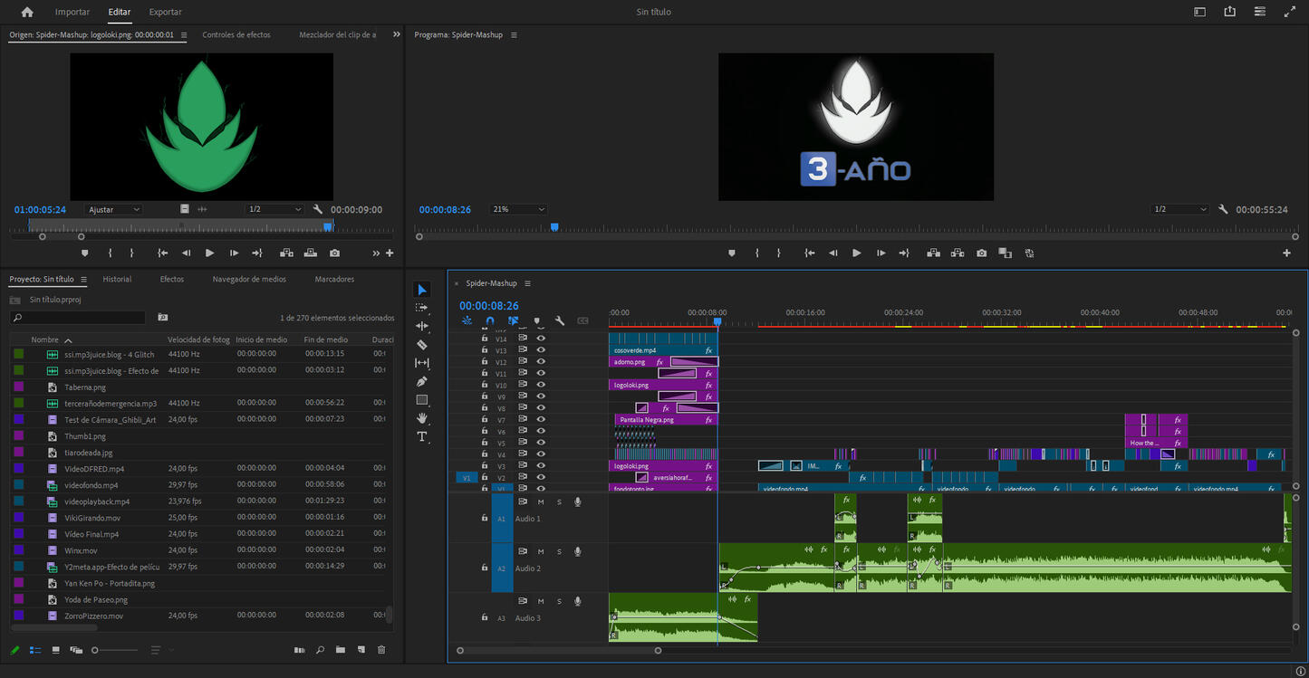The height and width of the screenshot is (678, 1309).
Task: Select the Hand tool
Action: (422, 418)
